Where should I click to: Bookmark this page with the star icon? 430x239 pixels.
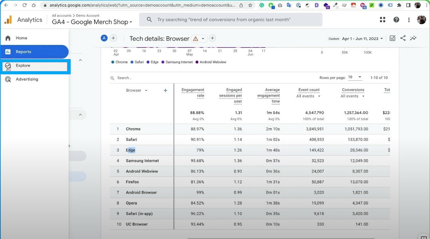tap(250, 5)
